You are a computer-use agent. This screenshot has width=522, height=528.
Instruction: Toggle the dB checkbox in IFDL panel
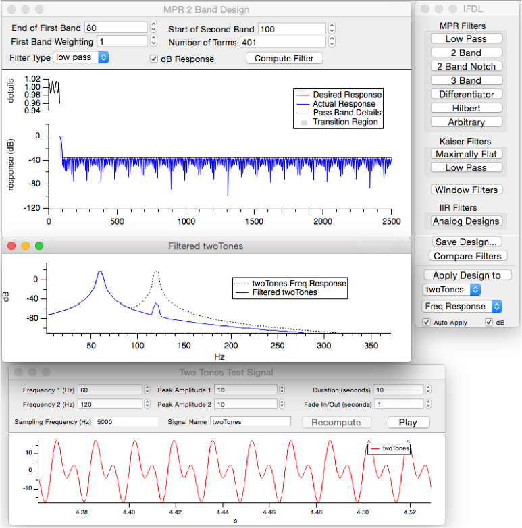[489, 323]
